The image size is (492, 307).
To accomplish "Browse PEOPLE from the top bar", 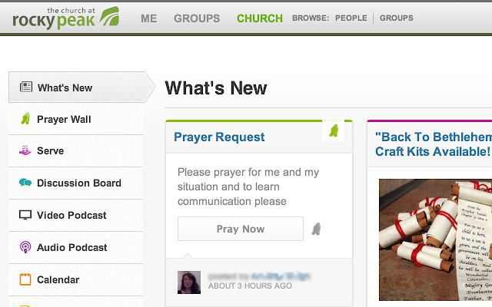I will click(x=351, y=18).
